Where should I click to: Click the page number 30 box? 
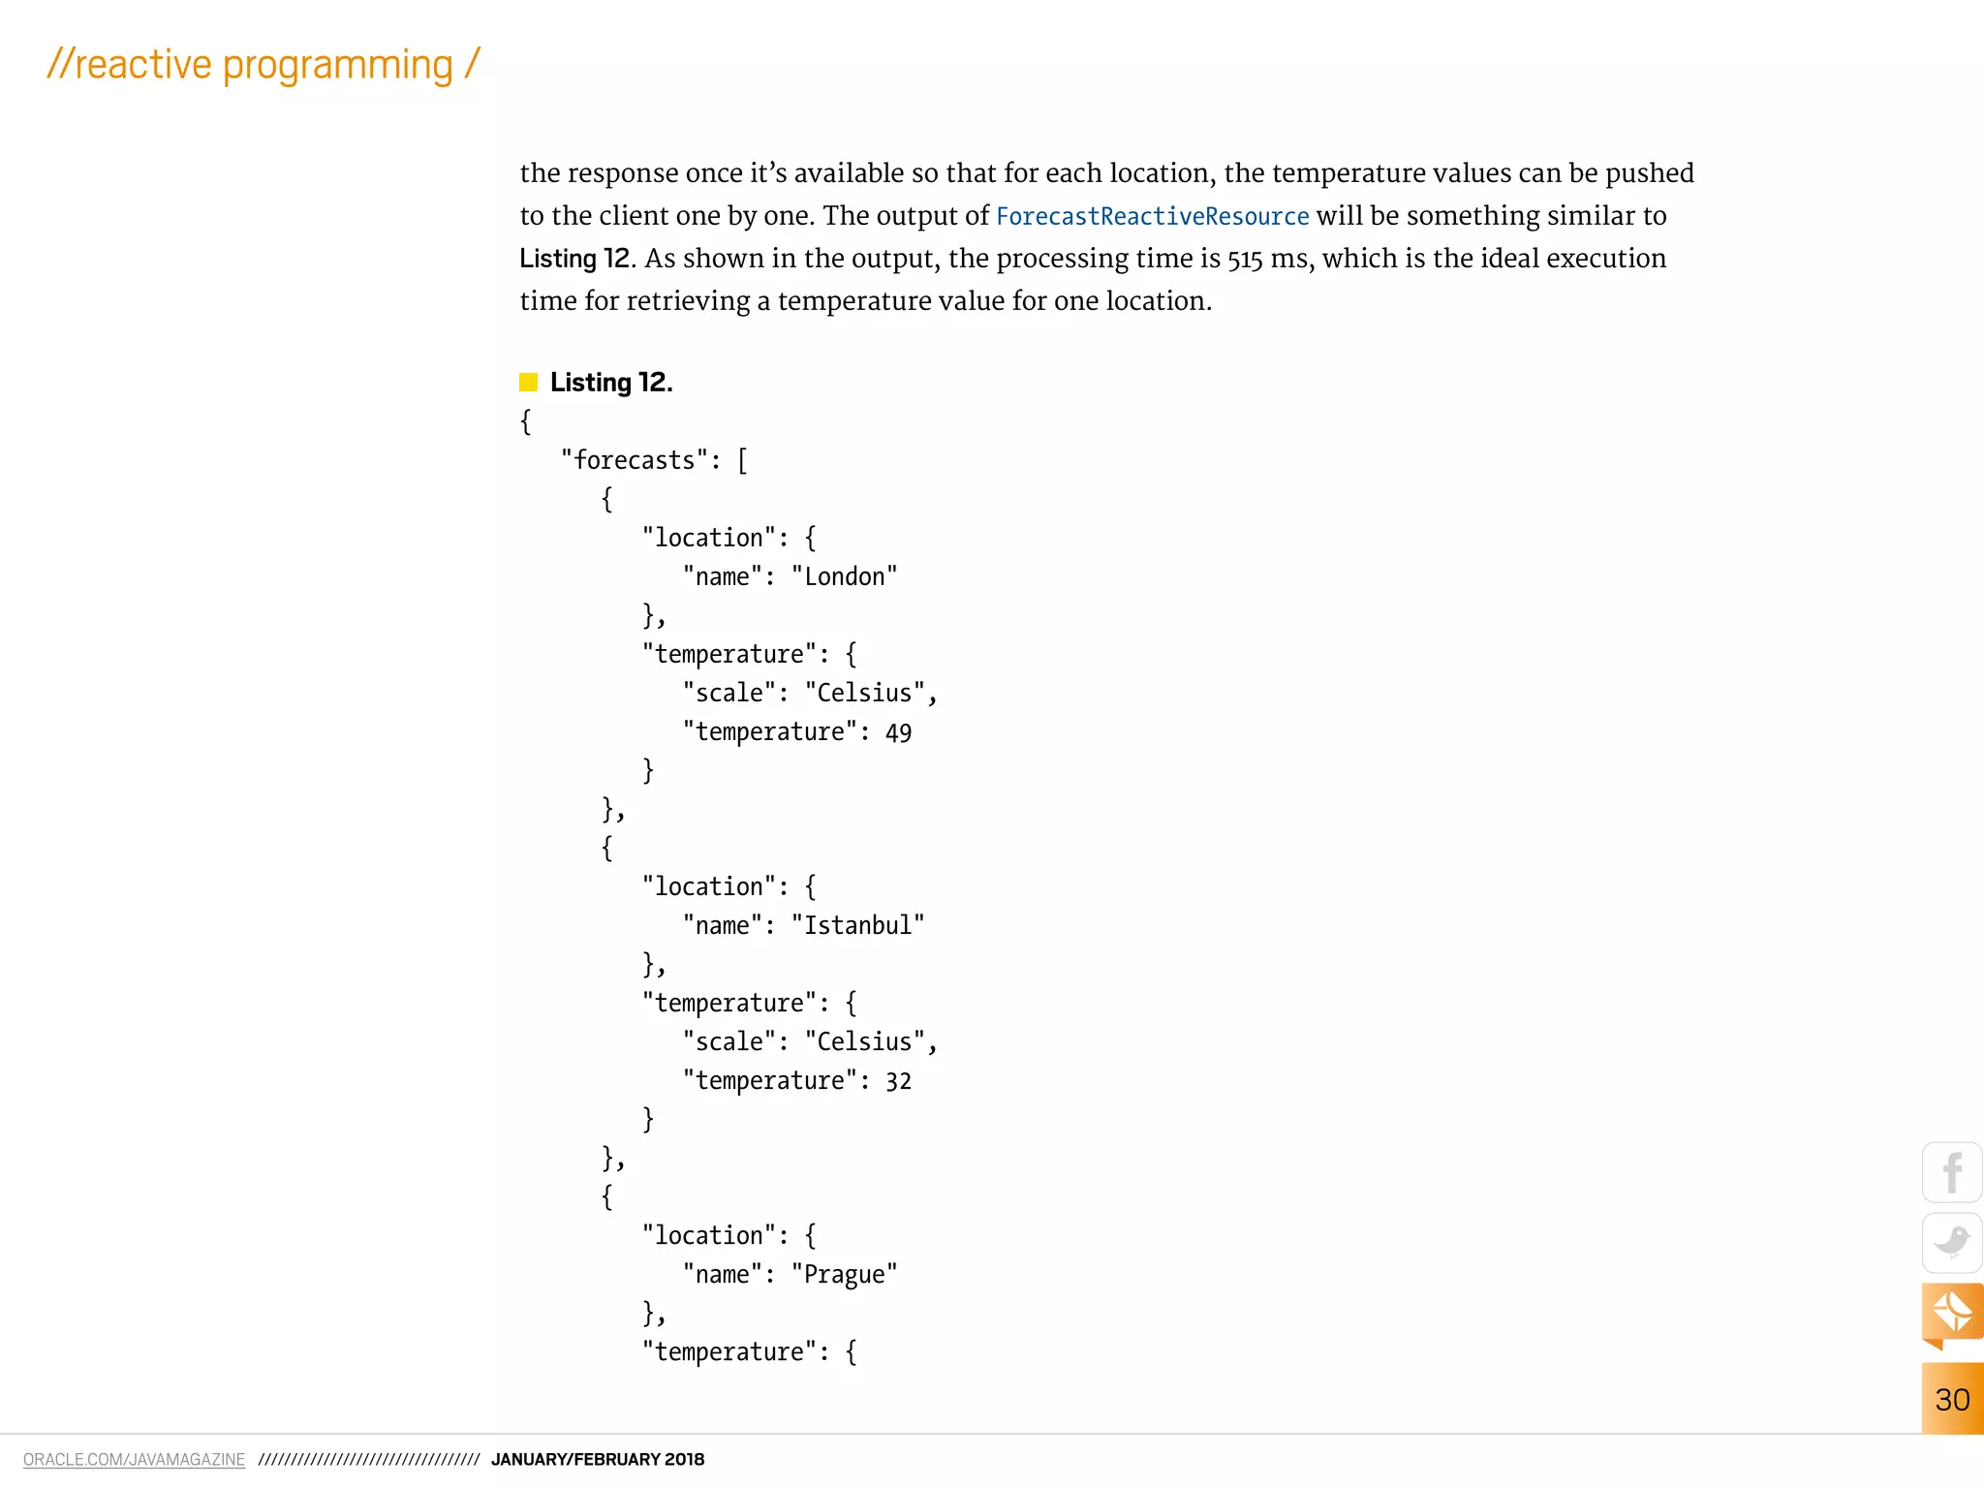1952,1399
